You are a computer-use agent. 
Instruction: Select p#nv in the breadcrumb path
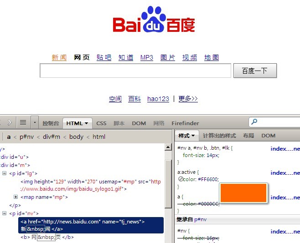(x=26, y=137)
